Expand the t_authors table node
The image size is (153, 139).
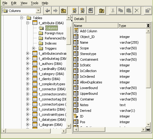point(27,64)
